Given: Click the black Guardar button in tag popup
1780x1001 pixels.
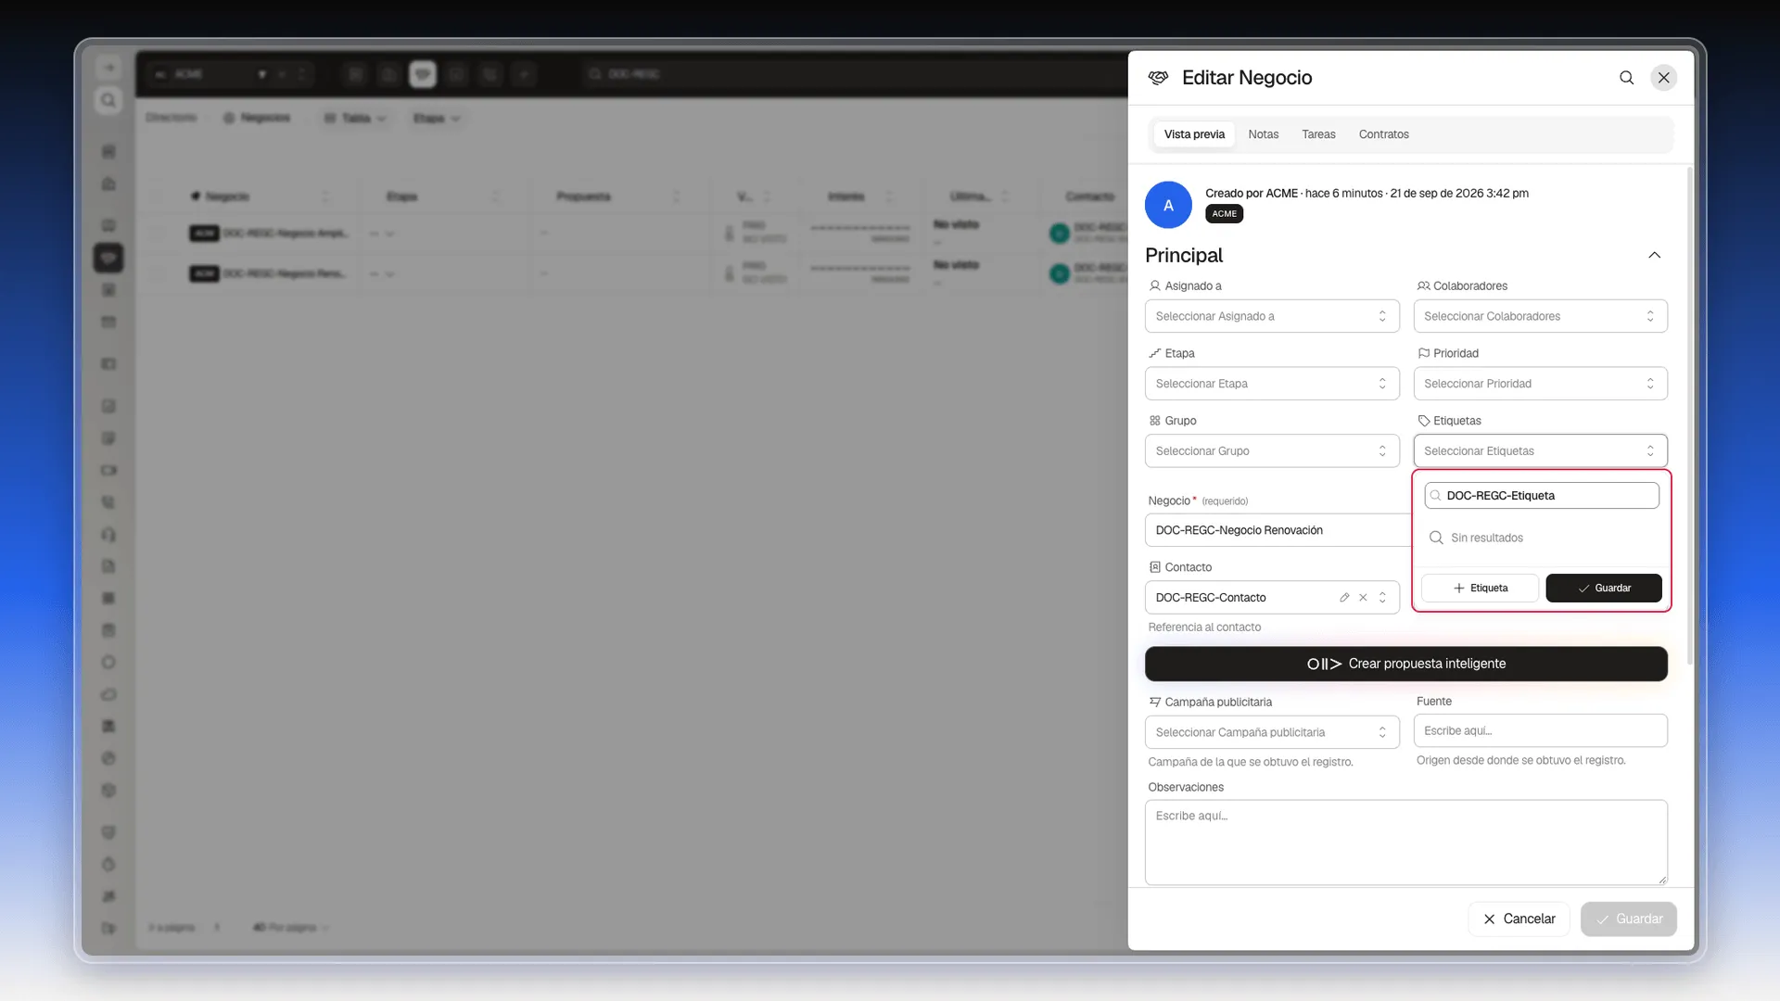Looking at the screenshot, I should point(1603,589).
